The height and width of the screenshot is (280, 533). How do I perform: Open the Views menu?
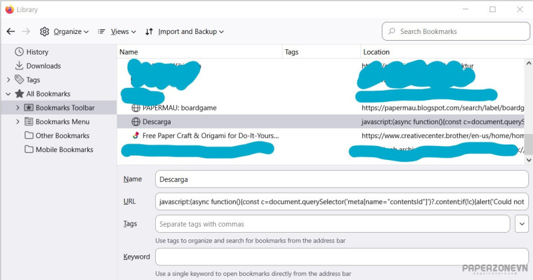click(117, 31)
